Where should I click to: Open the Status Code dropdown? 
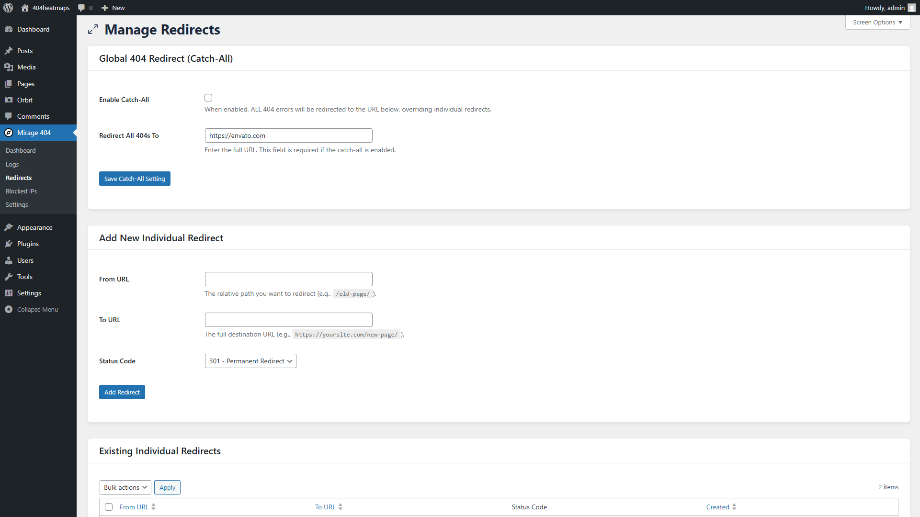pyautogui.click(x=250, y=361)
